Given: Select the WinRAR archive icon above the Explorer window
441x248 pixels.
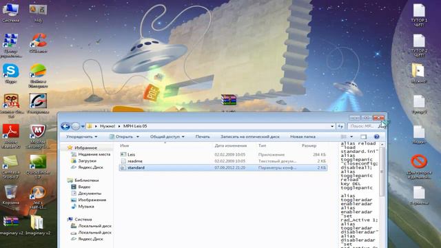Looking at the screenshot, I should (x=229, y=101).
